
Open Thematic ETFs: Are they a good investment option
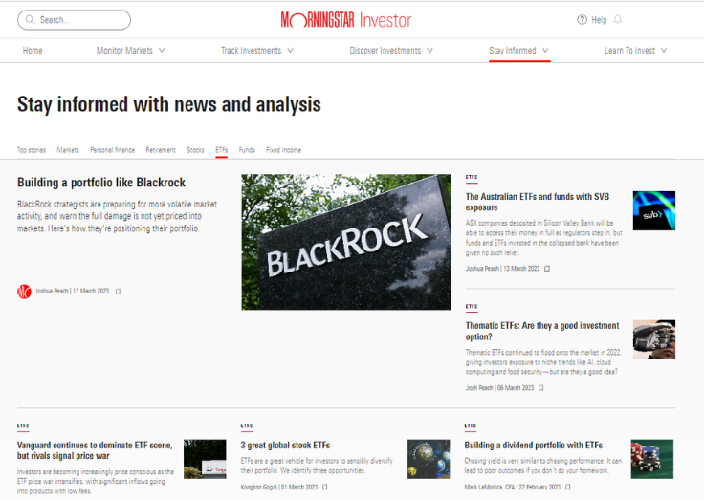pyautogui.click(x=542, y=331)
